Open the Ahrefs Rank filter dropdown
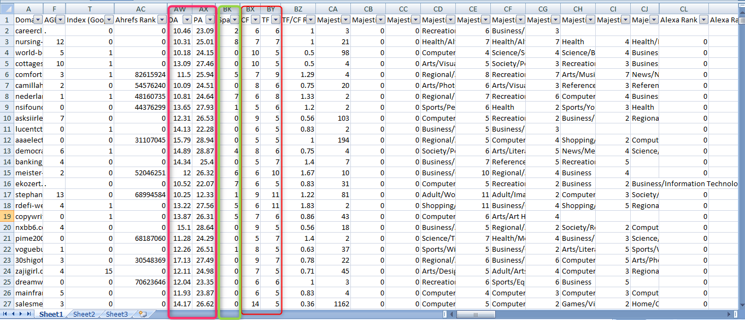Image resolution: width=745 pixels, height=320 pixels. click(x=161, y=20)
